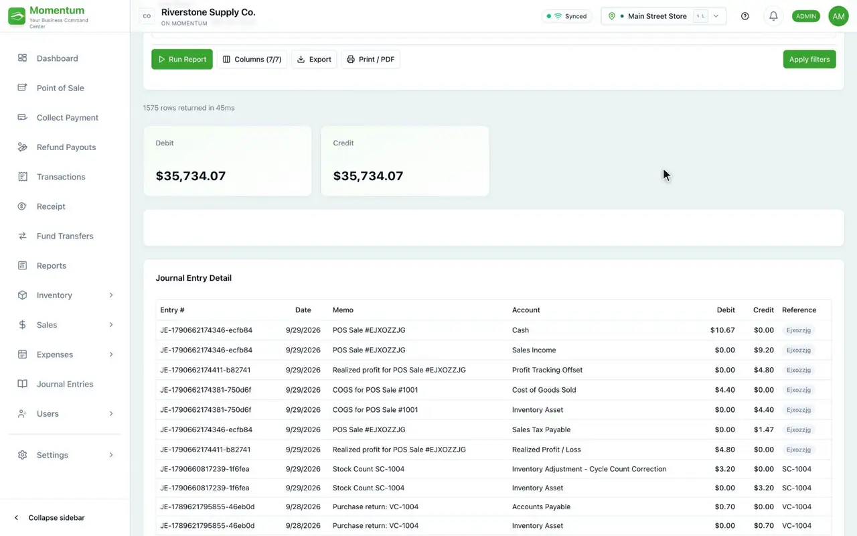Expand the Settings submenu chevron
Screen dimensions: 857x536
click(x=111, y=455)
